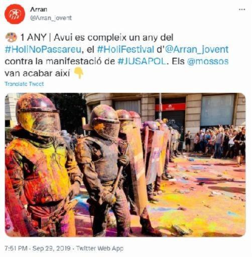
Task: Click the Arran display name
Action: click(39, 10)
